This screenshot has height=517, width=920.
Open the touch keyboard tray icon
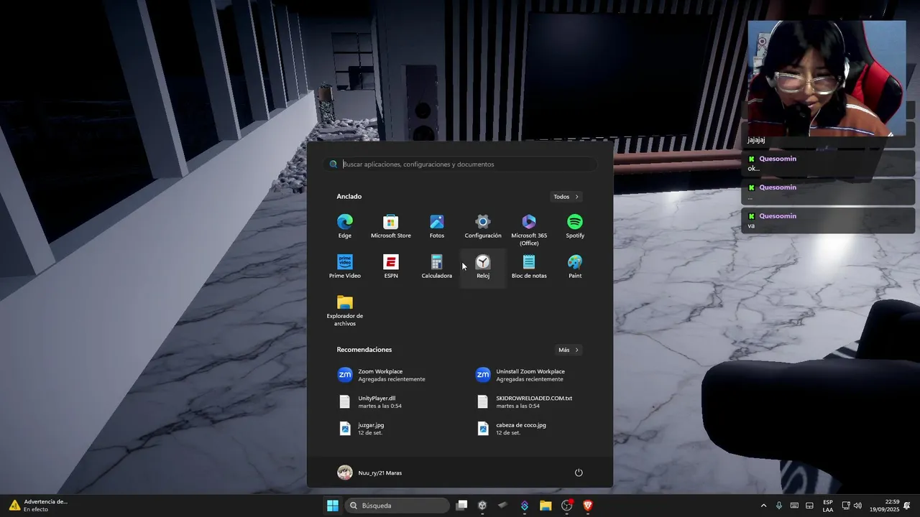794,506
